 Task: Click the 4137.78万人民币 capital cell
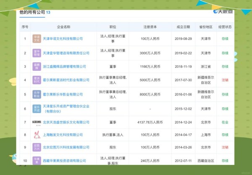click(150, 122)
